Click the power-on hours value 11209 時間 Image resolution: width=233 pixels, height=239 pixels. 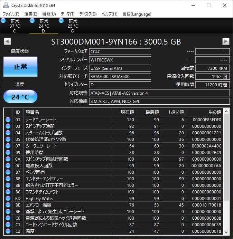[x=213, y=85]
